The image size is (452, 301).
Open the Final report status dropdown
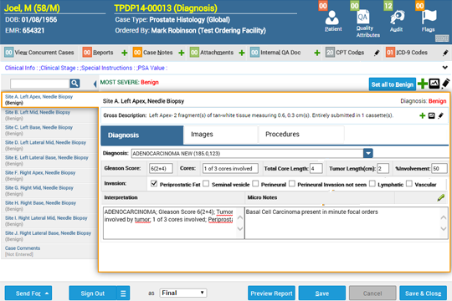coord(183,293)
